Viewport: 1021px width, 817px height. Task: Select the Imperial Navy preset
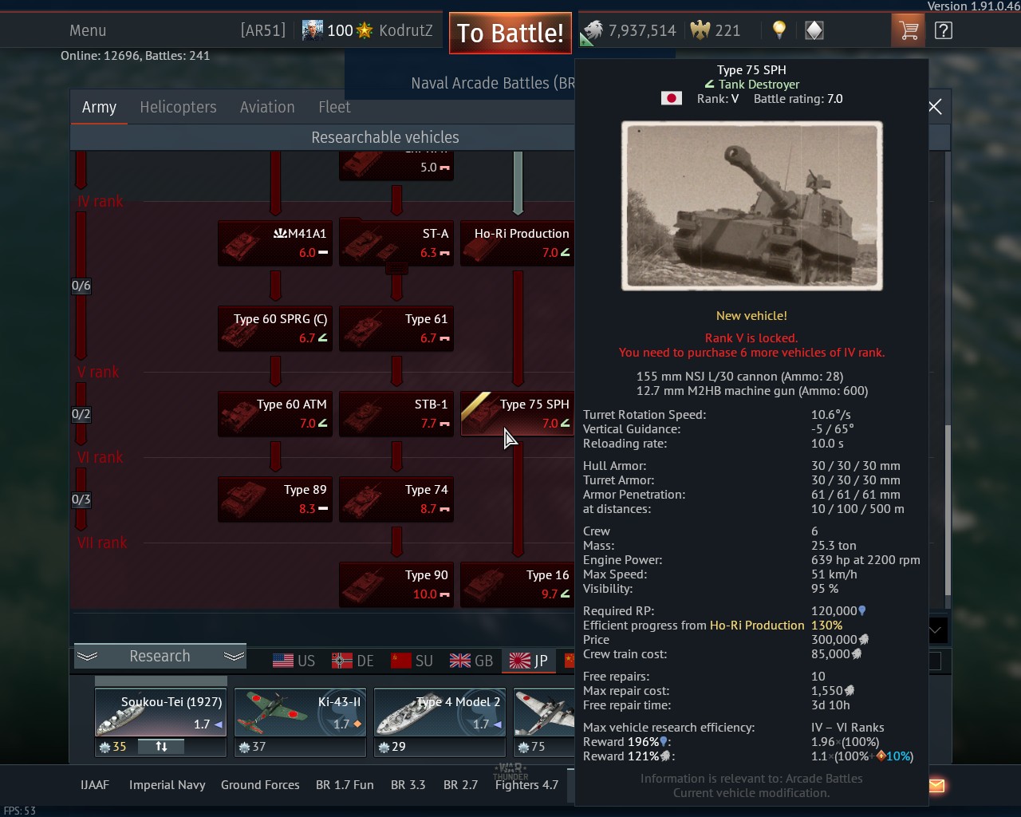[168, 785]
